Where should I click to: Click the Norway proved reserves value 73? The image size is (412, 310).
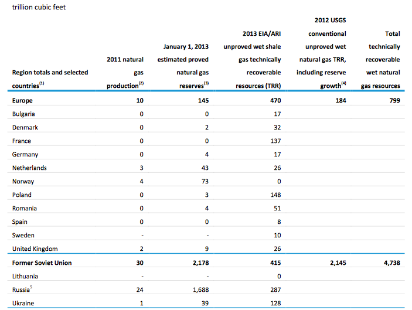point(205,181)
